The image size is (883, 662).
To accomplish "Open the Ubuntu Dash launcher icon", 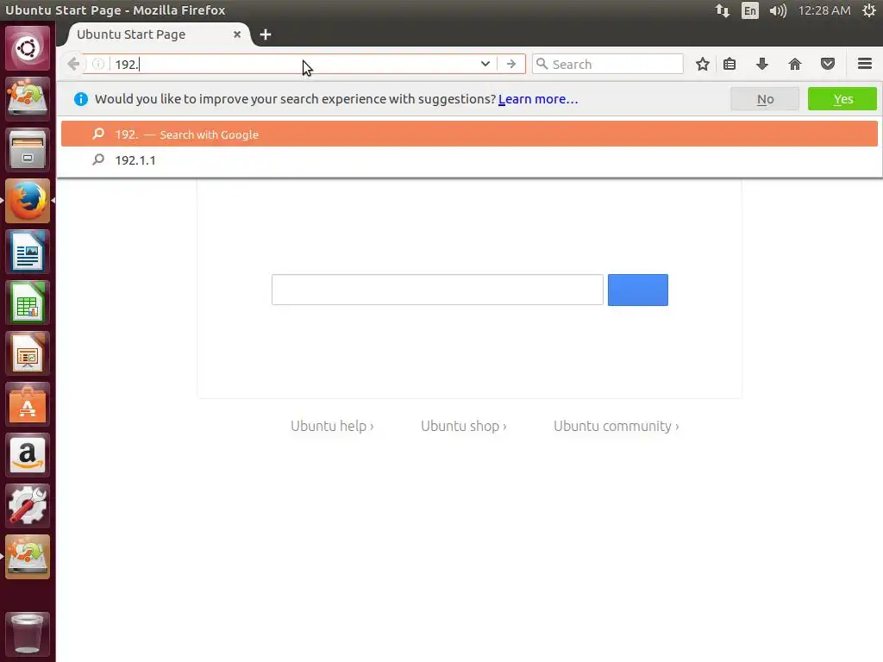I will 28,48.
